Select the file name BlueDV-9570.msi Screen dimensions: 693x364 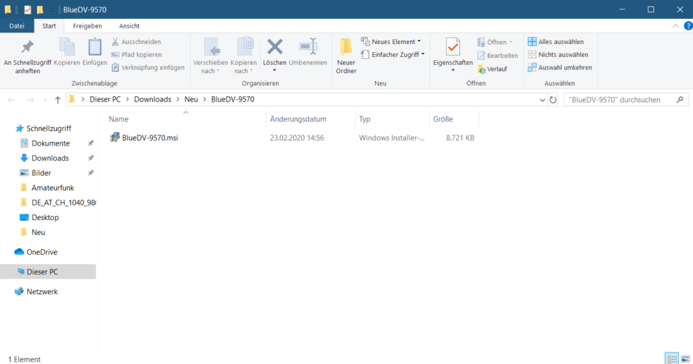[x=150, y=138]
